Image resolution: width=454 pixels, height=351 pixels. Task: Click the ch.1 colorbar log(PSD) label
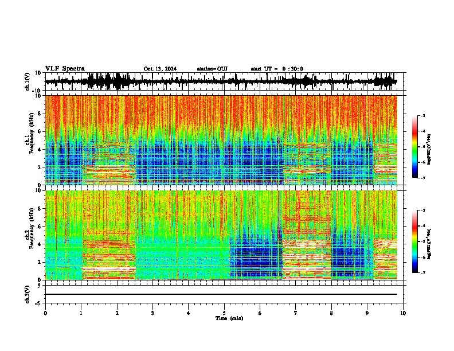pos(429,150)
